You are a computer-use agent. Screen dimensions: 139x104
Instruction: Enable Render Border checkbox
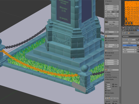(x=106, y=53)
